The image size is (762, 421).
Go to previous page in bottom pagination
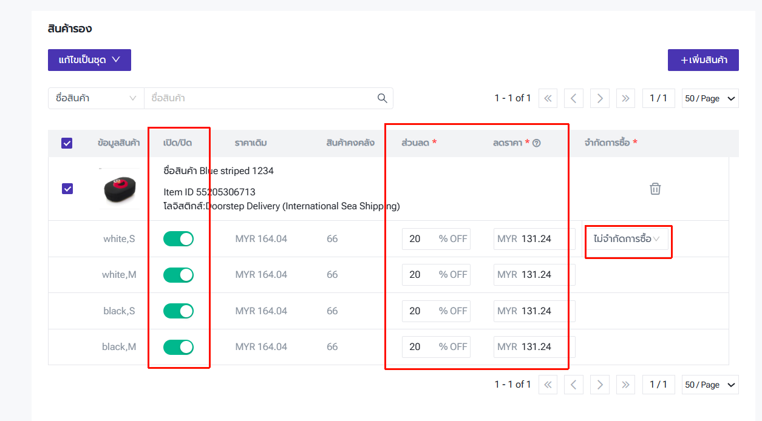[573, 385]
